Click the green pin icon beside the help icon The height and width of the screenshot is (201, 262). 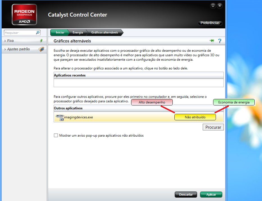coord(212,41)
